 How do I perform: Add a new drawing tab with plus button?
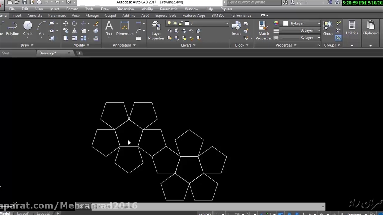tap(79, 53)
